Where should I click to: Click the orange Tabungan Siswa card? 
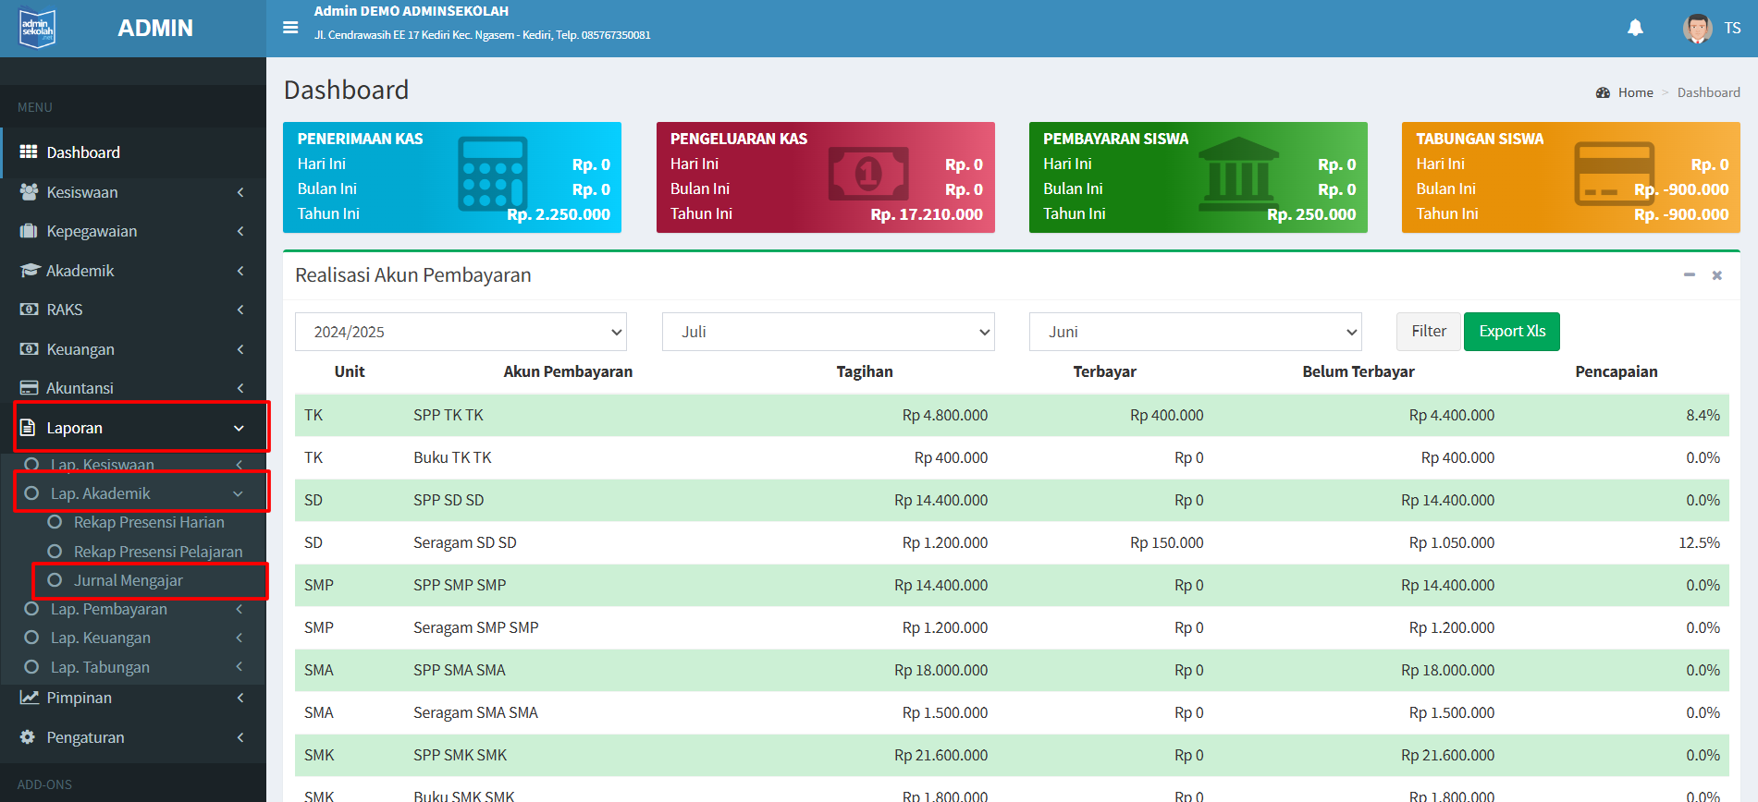1570,177
